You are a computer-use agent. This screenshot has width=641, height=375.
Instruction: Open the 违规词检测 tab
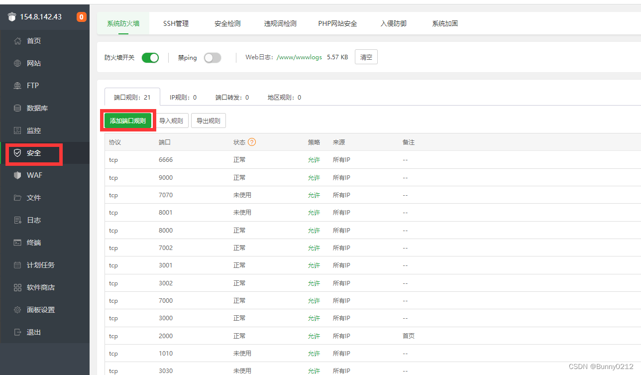(x=280, y=23)
